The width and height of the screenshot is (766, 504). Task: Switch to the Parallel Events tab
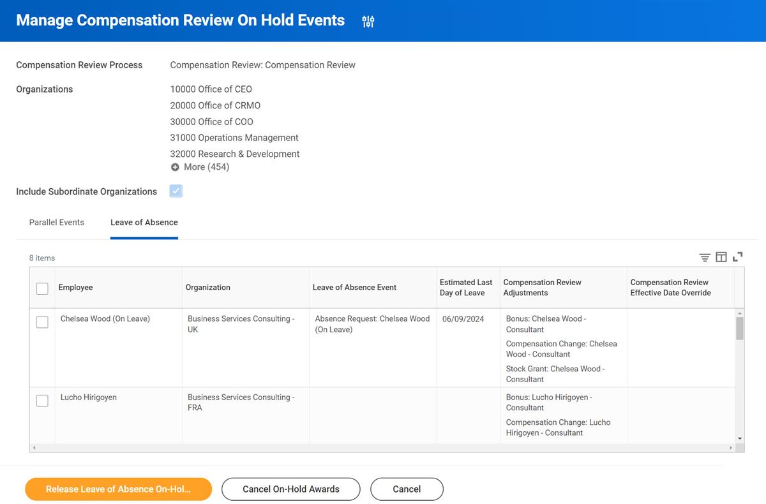click(x=57, y=223)
